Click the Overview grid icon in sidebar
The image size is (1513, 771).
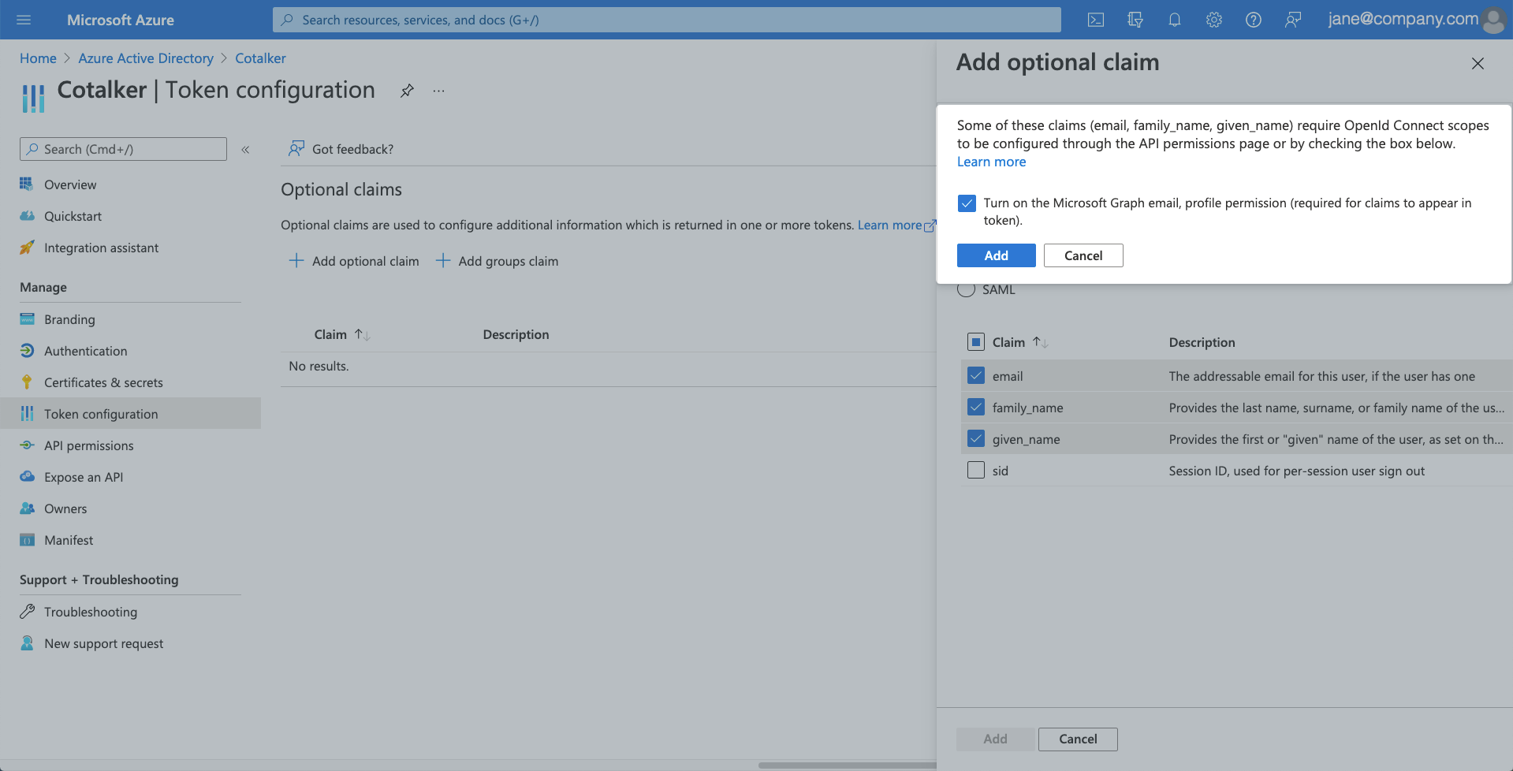[x=27, y=184]
